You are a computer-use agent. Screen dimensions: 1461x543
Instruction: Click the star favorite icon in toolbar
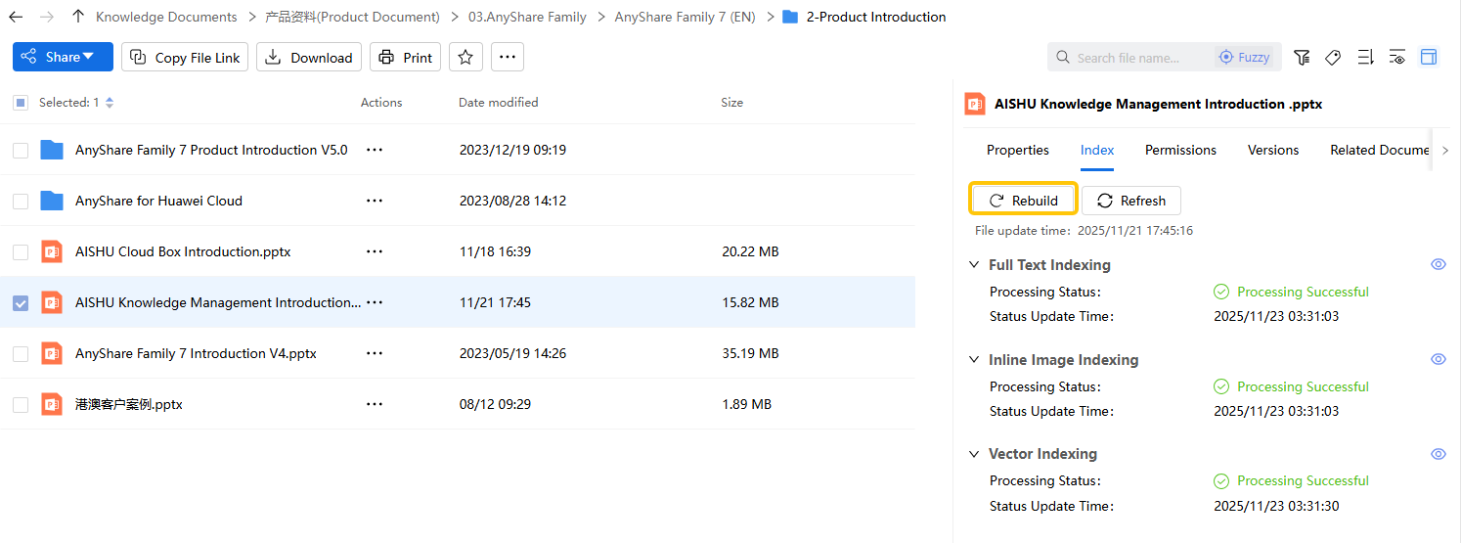click(x=465, y=58)
